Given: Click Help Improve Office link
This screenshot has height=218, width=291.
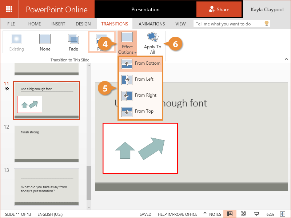Looking at the screenshot, I should pyautogui.click(x=178, y=214).
